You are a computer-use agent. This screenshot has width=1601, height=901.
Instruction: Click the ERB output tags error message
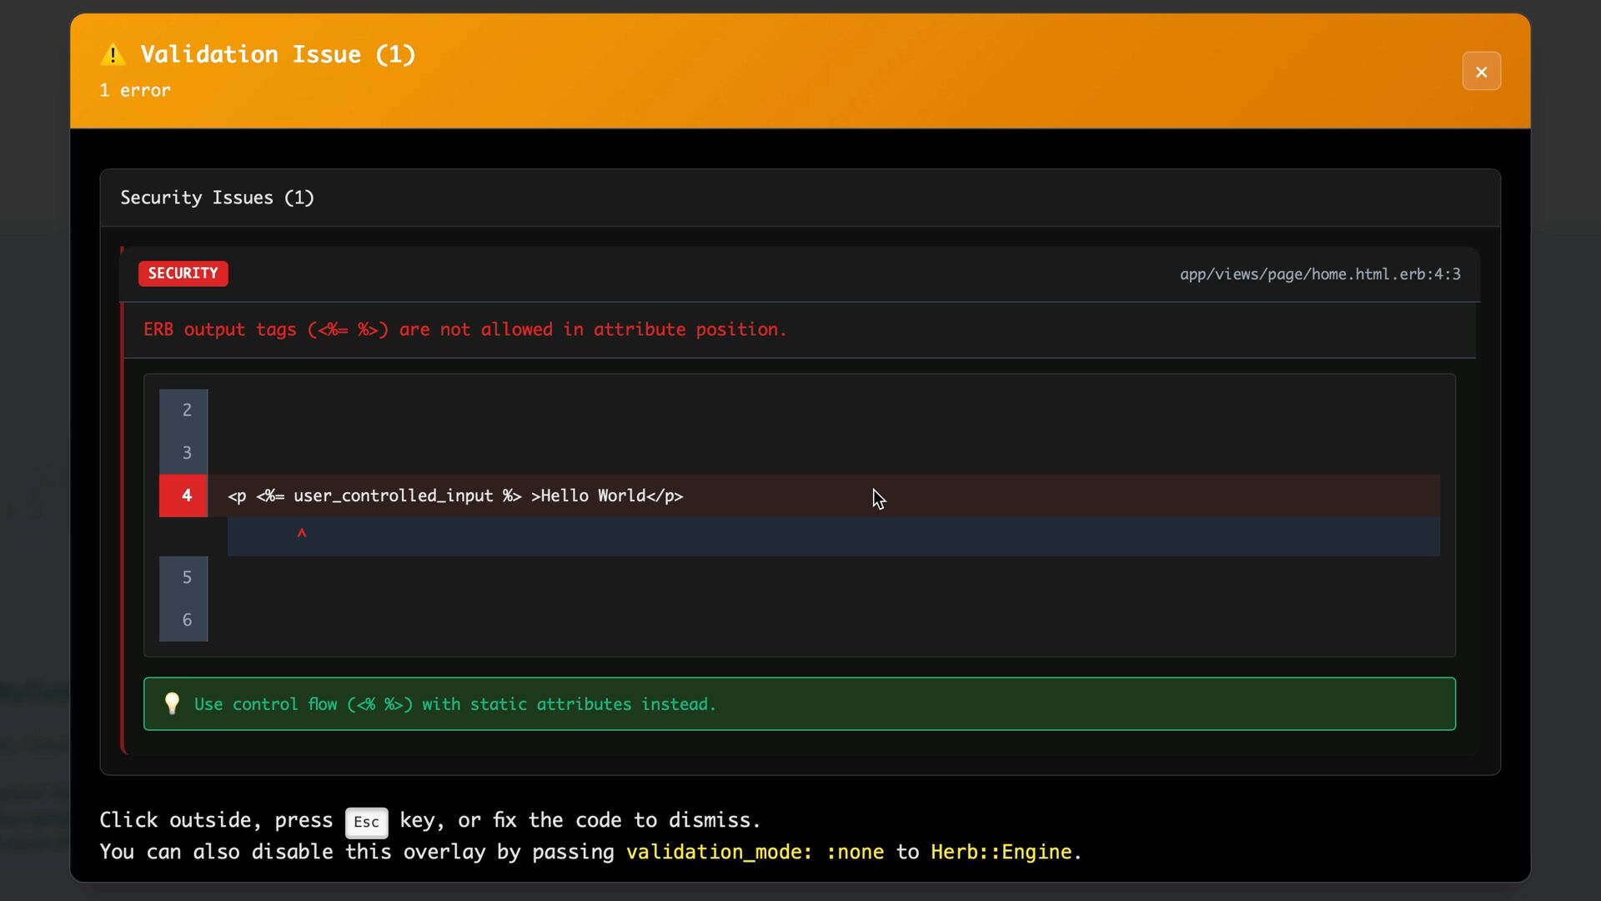(464, 330)
